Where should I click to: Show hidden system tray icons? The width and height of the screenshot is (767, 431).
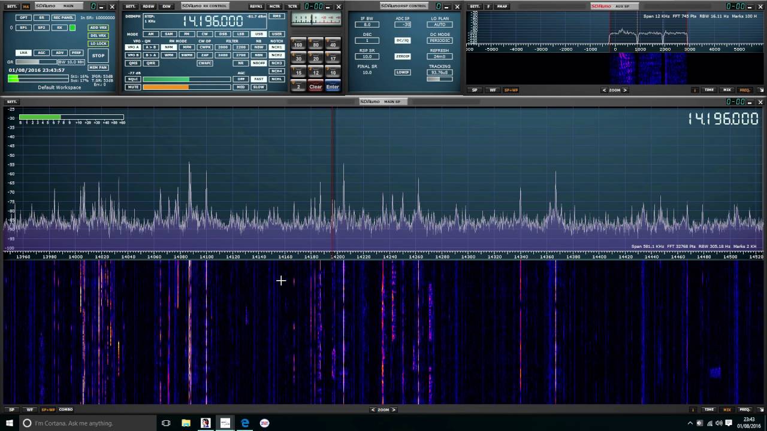coord(690,423)
